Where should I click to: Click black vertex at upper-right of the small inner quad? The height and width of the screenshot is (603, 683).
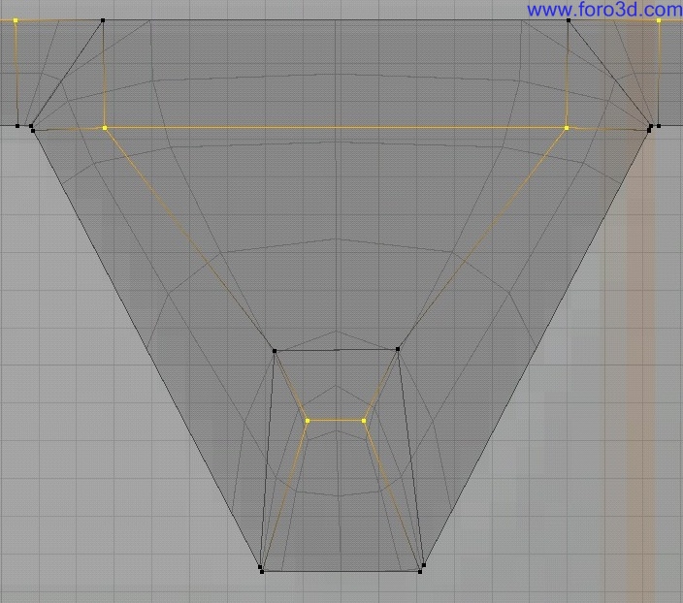(x=398, y=349)
